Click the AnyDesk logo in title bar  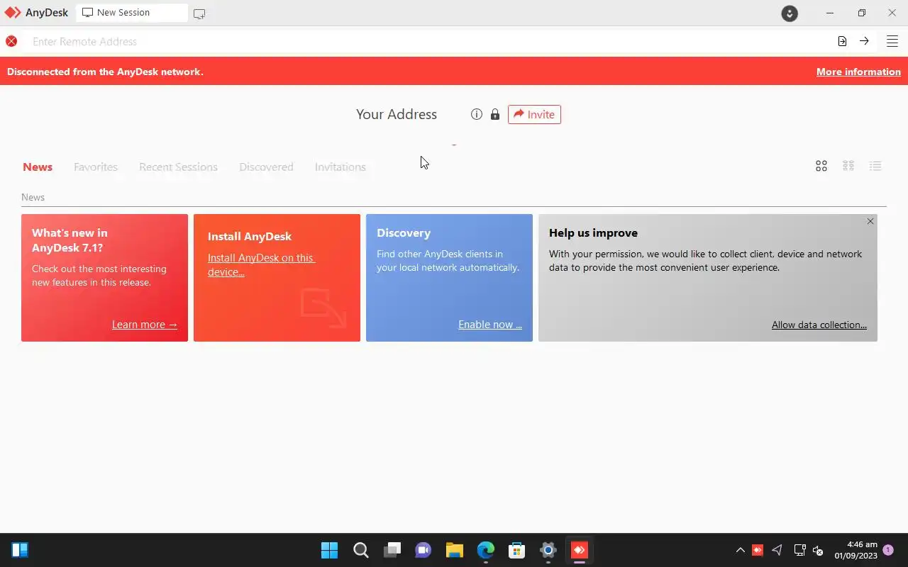(13, 13)
